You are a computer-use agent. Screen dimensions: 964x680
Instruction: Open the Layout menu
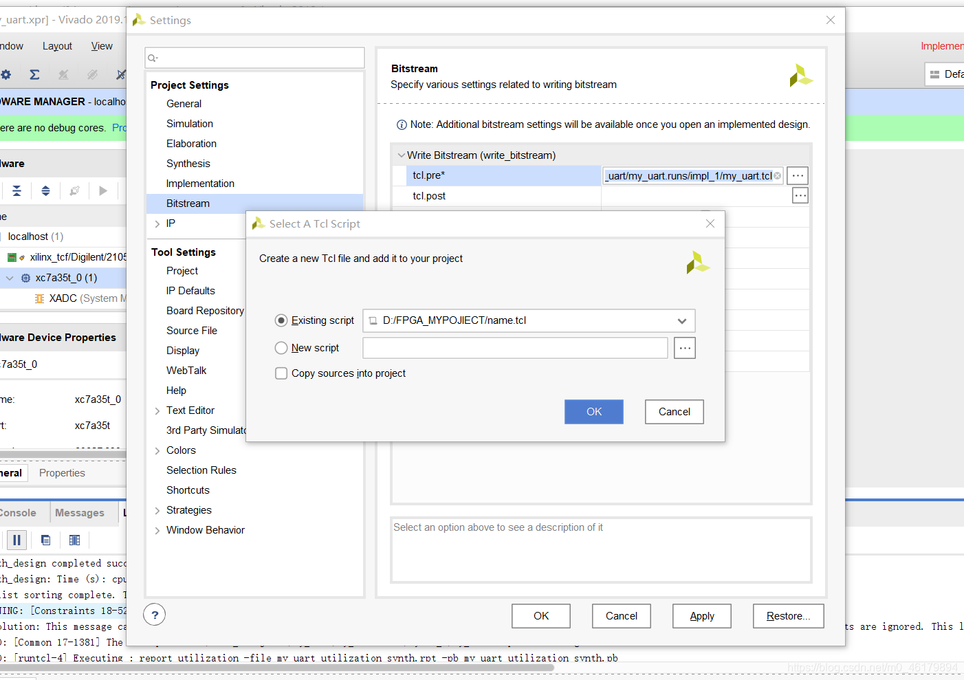[57, 45]
